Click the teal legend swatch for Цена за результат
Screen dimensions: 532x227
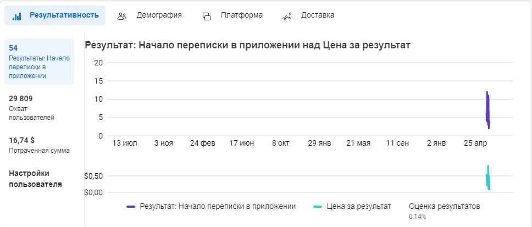click(318, 206)
